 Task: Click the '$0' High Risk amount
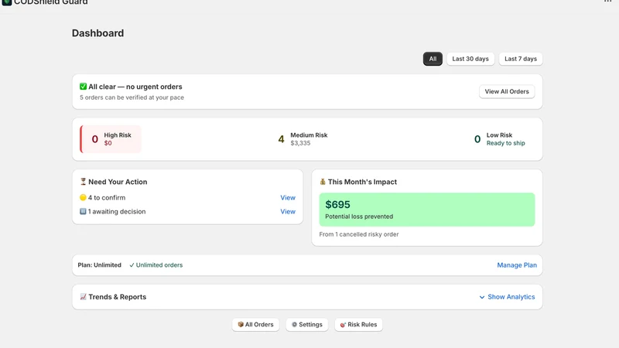108,143
